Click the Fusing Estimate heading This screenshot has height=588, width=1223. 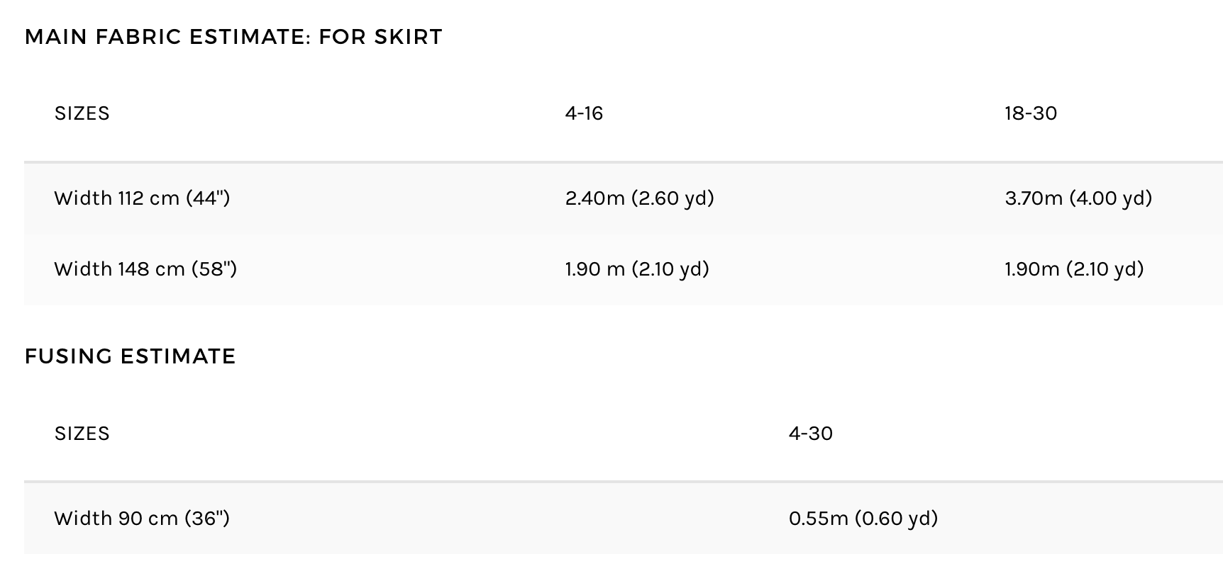click(131, 356)
